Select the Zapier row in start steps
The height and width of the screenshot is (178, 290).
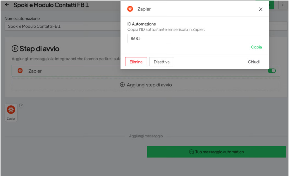[x=146, y=71]
